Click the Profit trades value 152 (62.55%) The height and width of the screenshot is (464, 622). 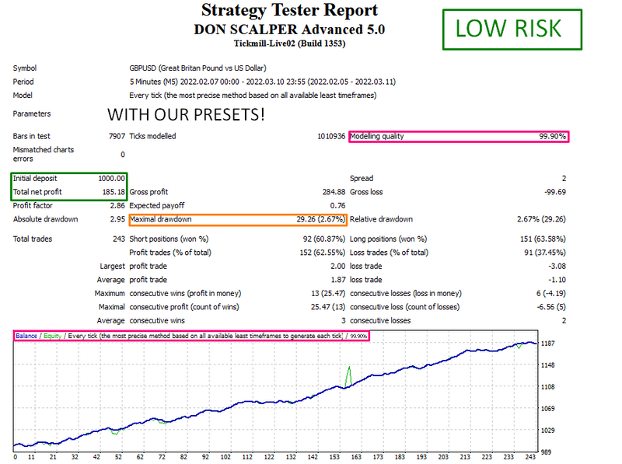click(323, 253)
